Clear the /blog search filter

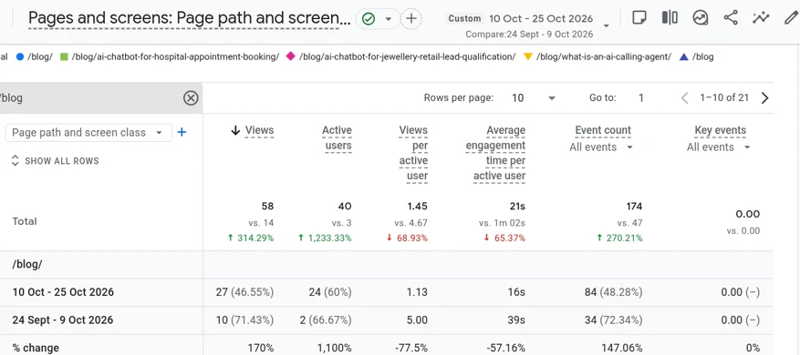pos(191,97)
